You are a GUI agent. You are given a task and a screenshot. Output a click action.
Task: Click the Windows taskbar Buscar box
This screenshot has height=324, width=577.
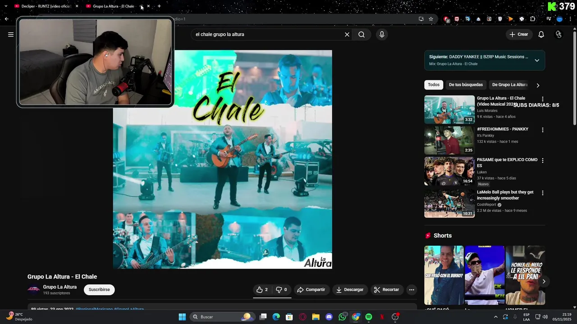coord(222,317)
